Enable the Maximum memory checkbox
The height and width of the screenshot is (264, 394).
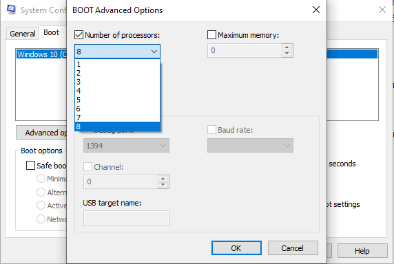click(211, 35)
